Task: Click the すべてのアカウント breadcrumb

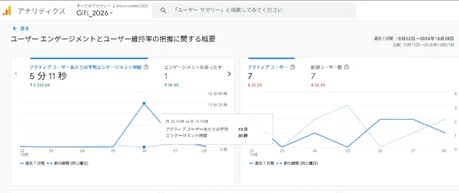Action: click(x=94, y=5)
